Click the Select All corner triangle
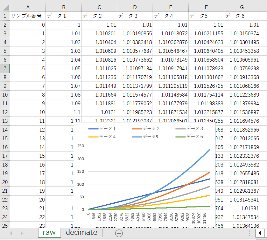This screenshot has height=240, width=267. [6, 8]
